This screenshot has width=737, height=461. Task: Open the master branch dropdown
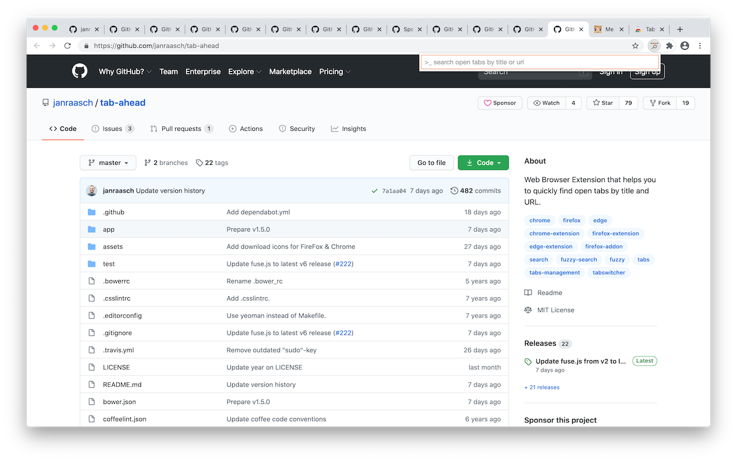(x=108, y=163)
